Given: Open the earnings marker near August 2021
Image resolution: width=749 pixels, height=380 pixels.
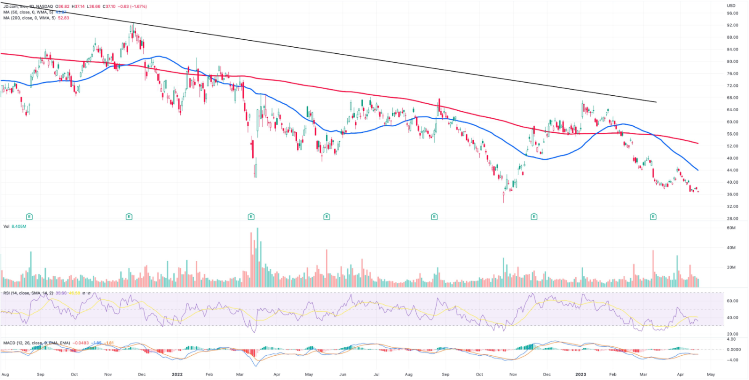Looking at the screenshot, I should coord(29,216).
